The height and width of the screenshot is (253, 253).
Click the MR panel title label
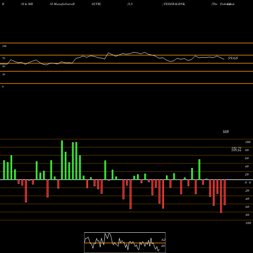pyautogui.click(x=226, y=132)
